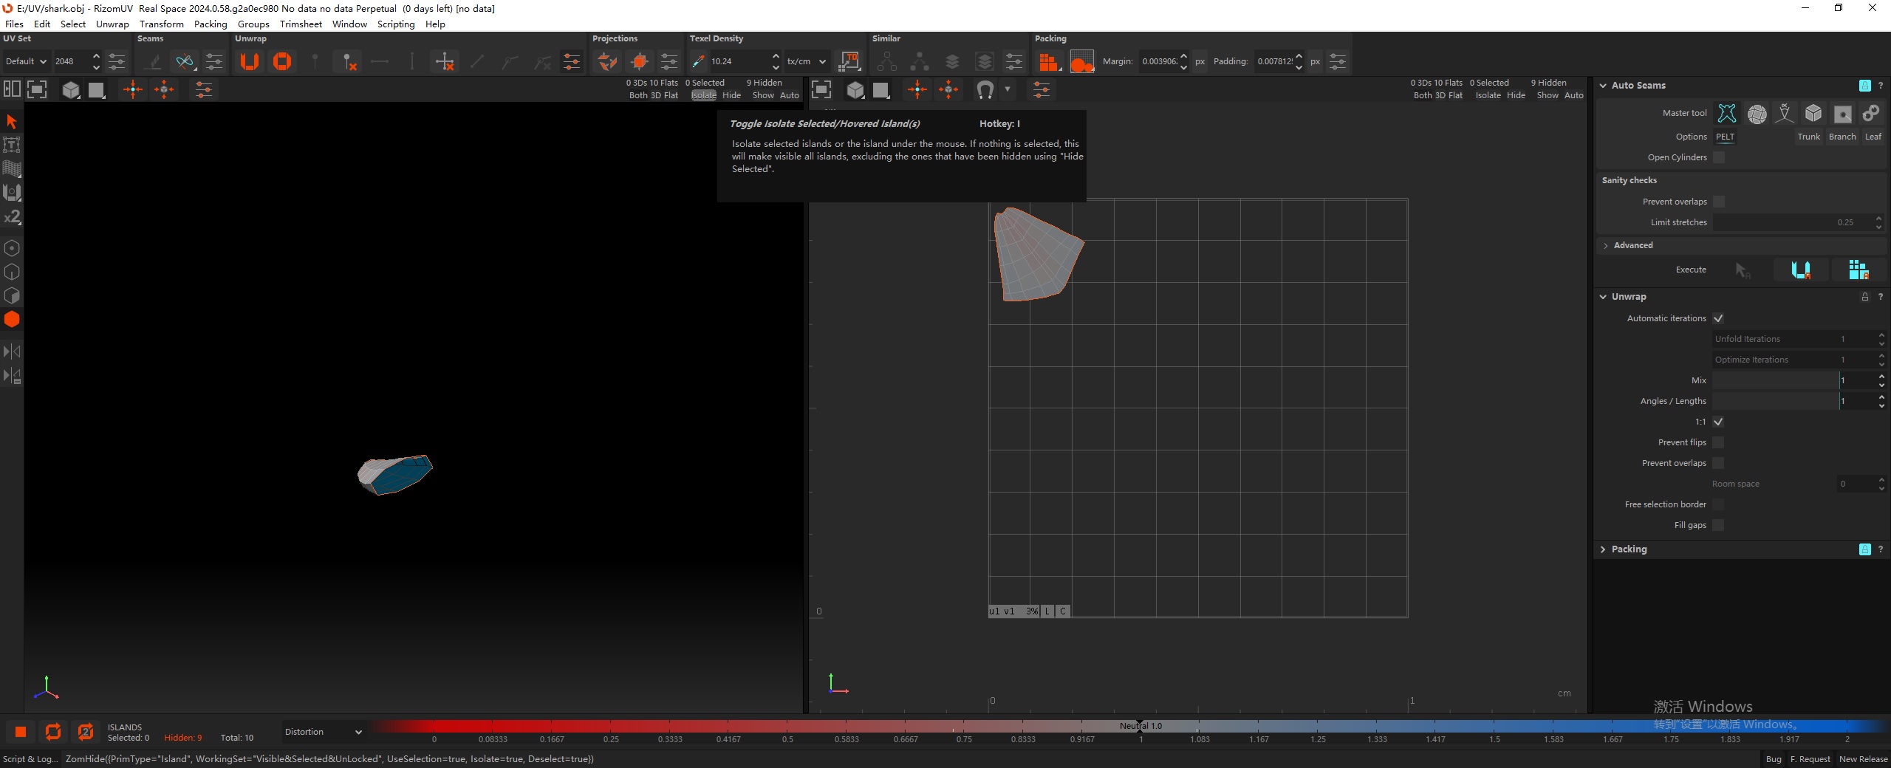The image size is (1891, 768).
Task: Select the Mosaic sphere master tool
Action: tap(1757, 113)
